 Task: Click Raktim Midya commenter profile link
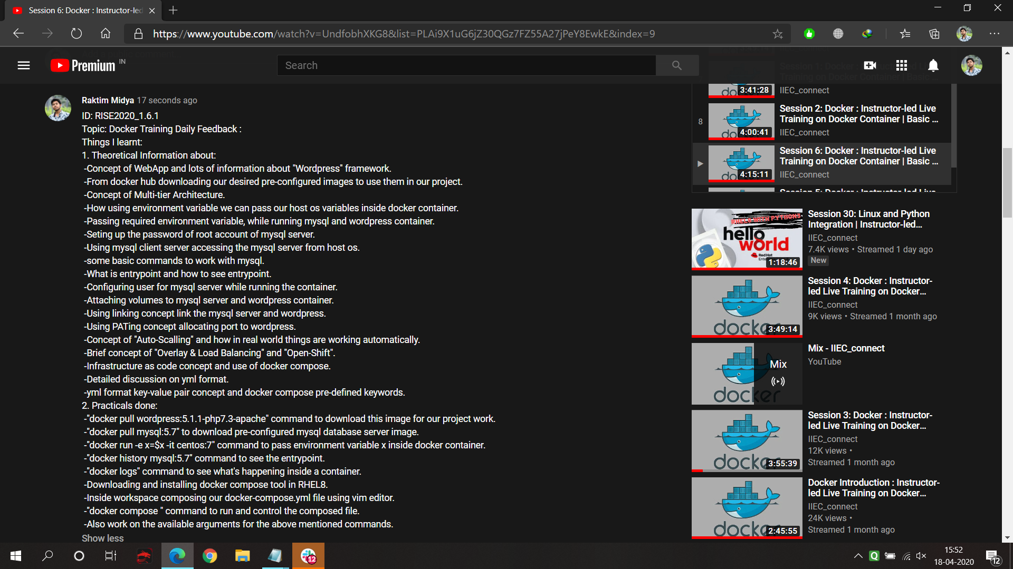pos(107,100)
